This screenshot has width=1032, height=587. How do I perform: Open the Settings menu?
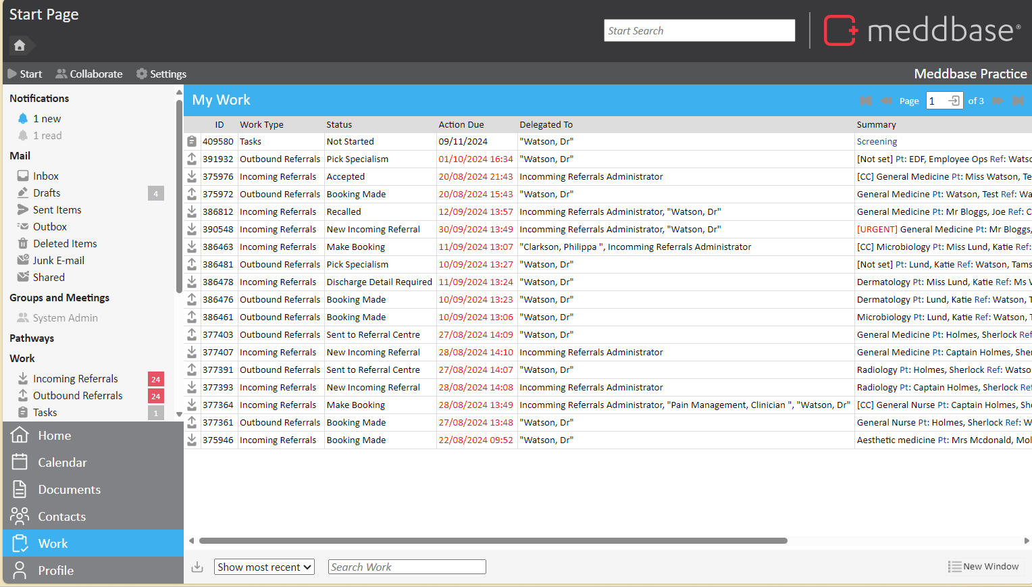[161, 74]
